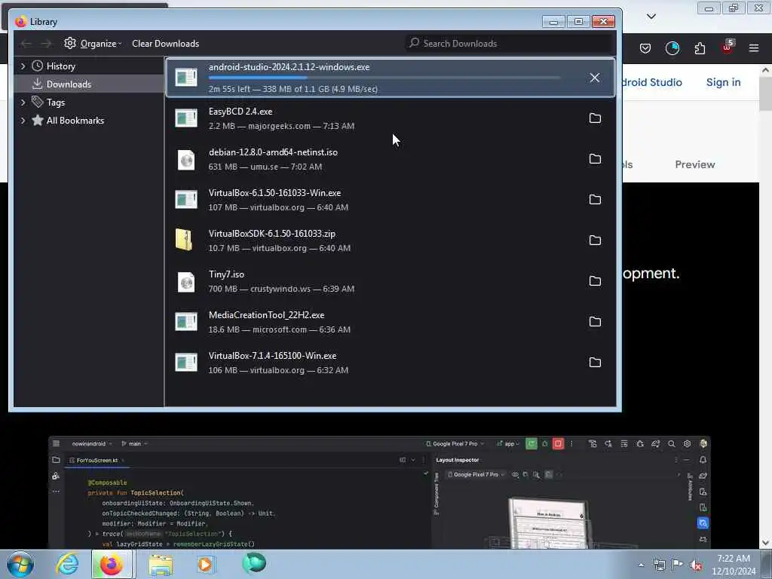
Task: Select the VirtualBox-7.1.4-165100-Win.exe file name
Action: click(272, 356)
